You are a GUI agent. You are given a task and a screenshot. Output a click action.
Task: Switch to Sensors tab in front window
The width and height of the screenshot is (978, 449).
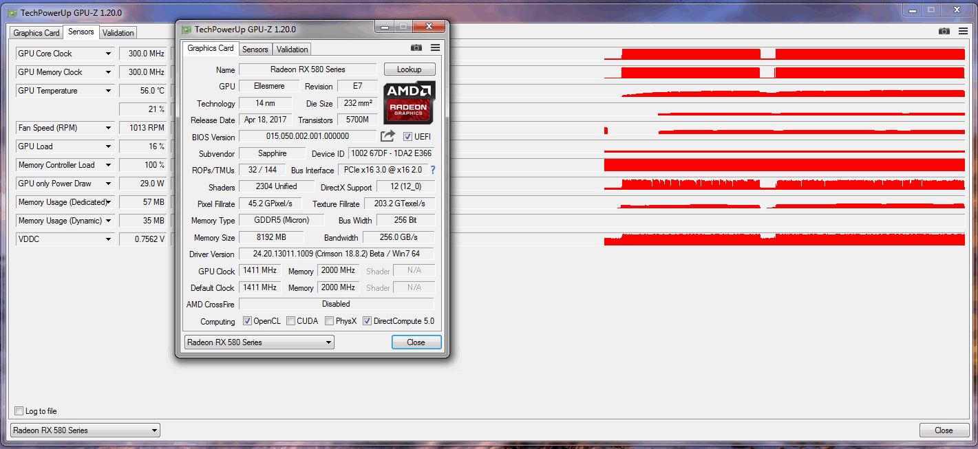[x=255, y=50]
